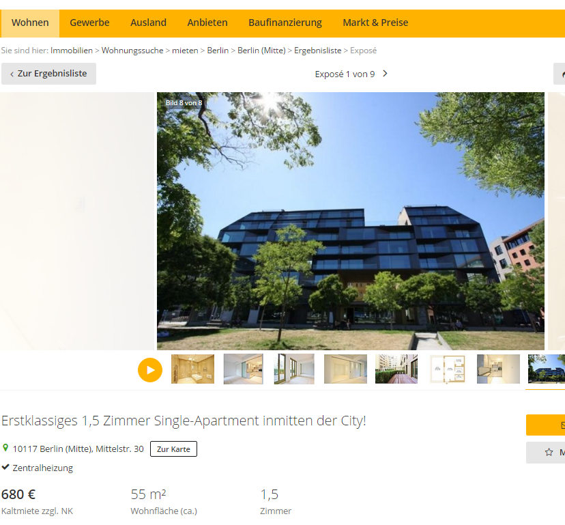The width and height of the screenshot is (565, 525).
Task: Select the building exterior thumbnail
Action: point(547,369)
